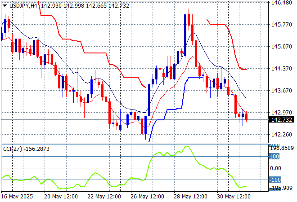The image size is (297, 202).
Task: Click the OHLC values in the chart header
Action: (x=75, y=5)
